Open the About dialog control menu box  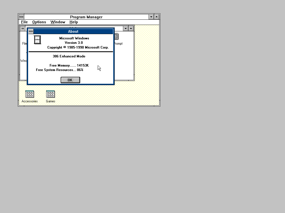[x=31, y=31]
